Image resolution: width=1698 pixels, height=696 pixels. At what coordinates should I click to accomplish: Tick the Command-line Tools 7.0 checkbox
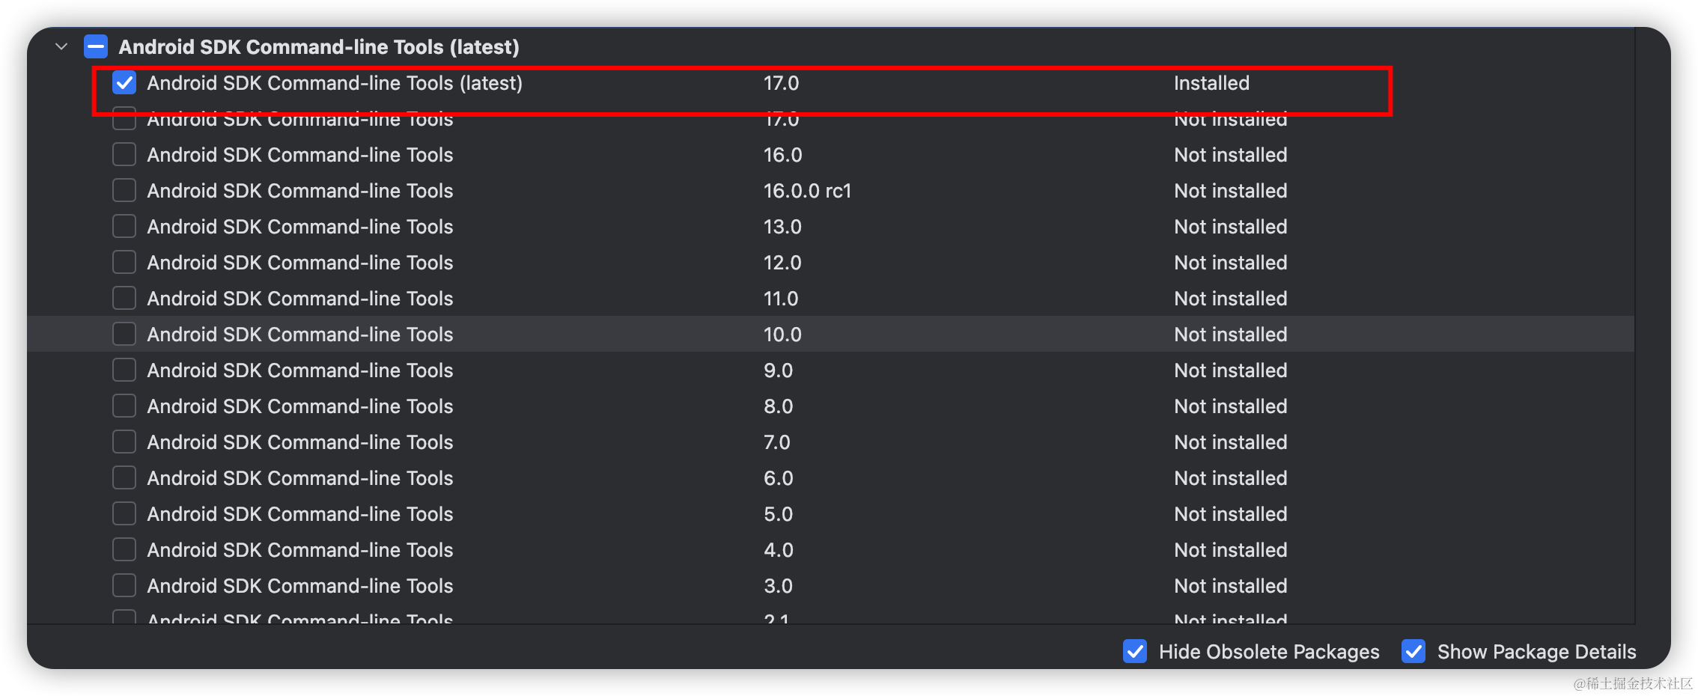pos(124,442)
